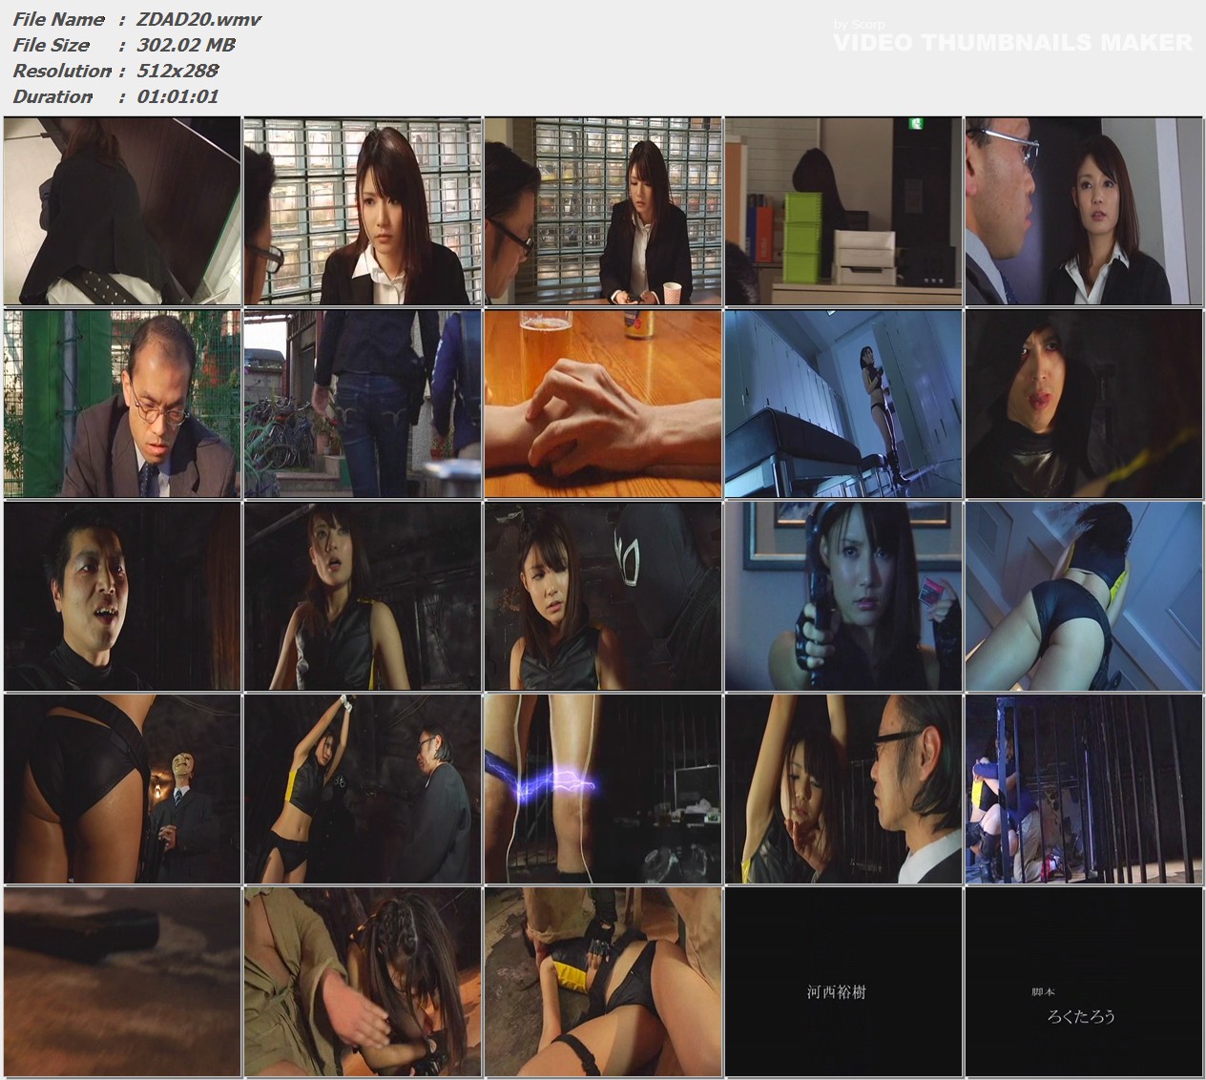1206x1080 pixels.
Task: Open thumbnail of person lying on ground
Action: (x=603, y=982)
